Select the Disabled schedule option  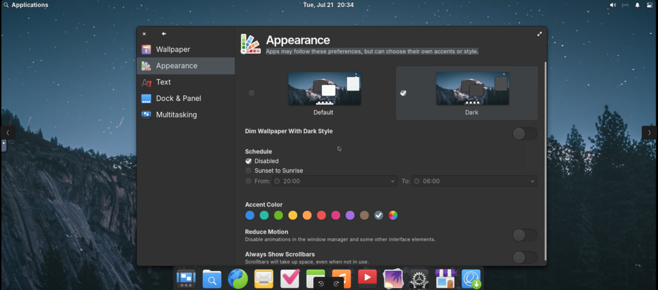(x=262, y=161)
